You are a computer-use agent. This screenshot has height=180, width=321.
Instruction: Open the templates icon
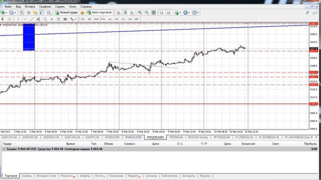point(194,12)
